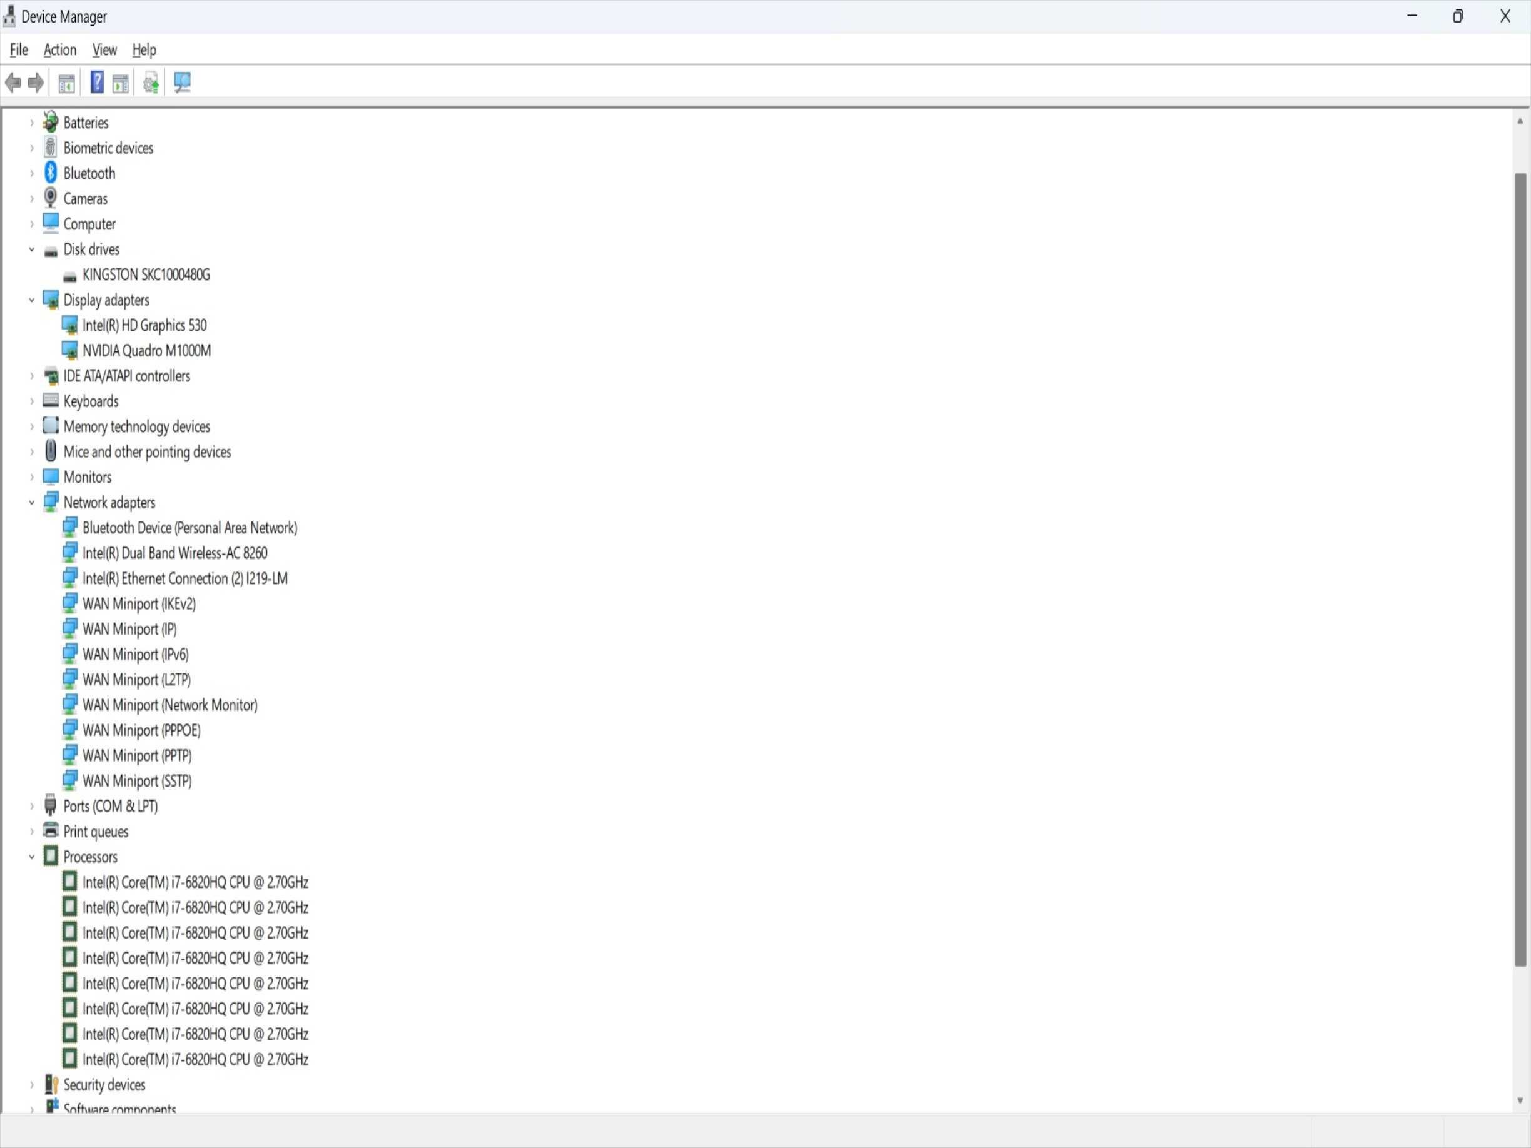1531x1148 pixels.
Task: Collapse the Network adapters node
Action: click(31, 502)
